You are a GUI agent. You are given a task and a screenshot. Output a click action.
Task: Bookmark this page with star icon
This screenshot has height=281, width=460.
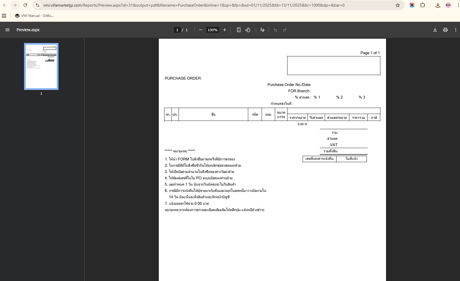(x=398, y=5)
